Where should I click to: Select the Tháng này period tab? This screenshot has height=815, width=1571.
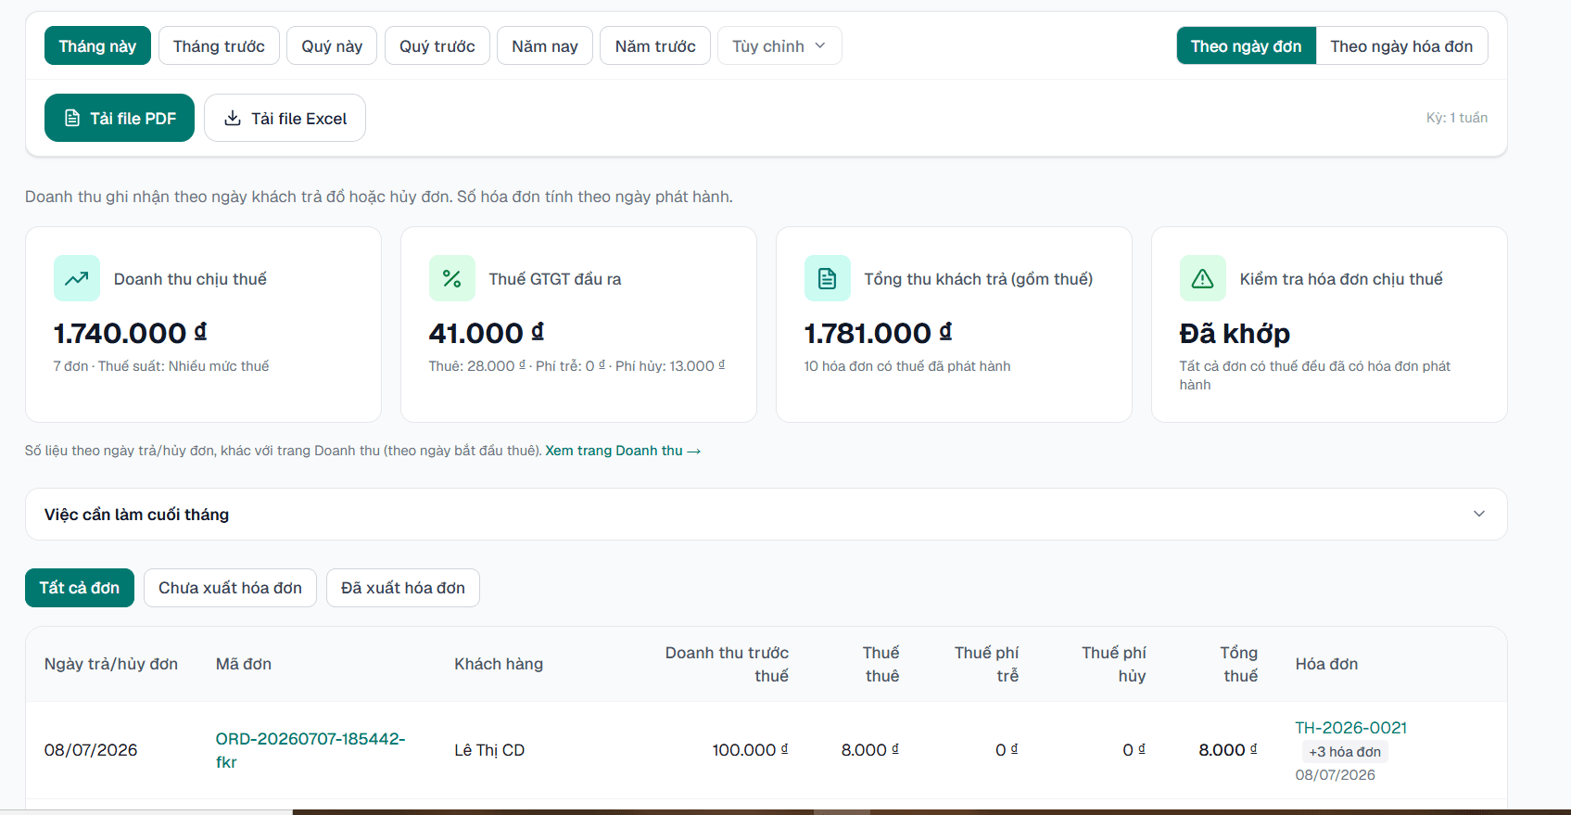97,46
